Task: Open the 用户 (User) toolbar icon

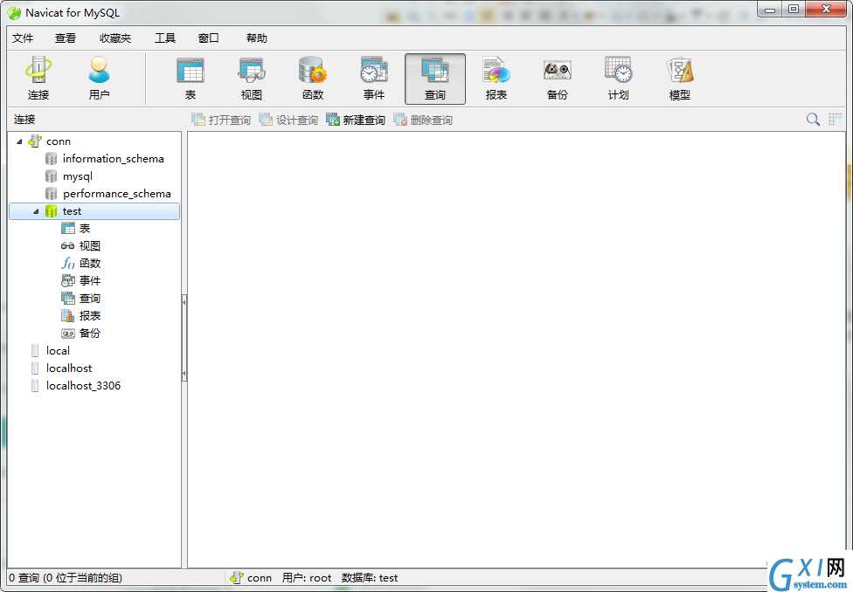Action: coord(99,79)
